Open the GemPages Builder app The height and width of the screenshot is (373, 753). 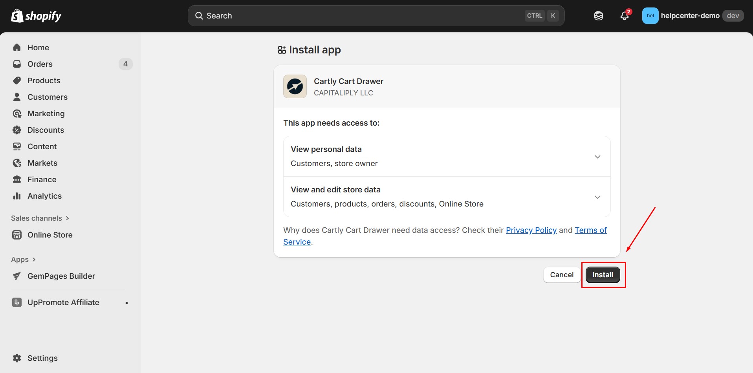tap(61, 276)
